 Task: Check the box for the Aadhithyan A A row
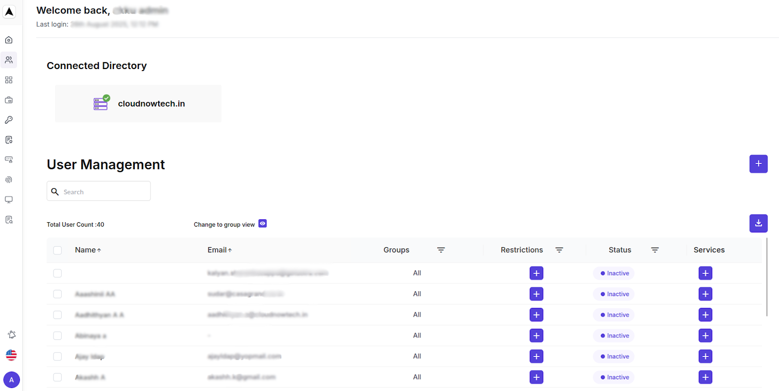[57, 315]
